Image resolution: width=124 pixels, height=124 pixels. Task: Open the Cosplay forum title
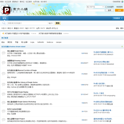(x=14, y=109)
